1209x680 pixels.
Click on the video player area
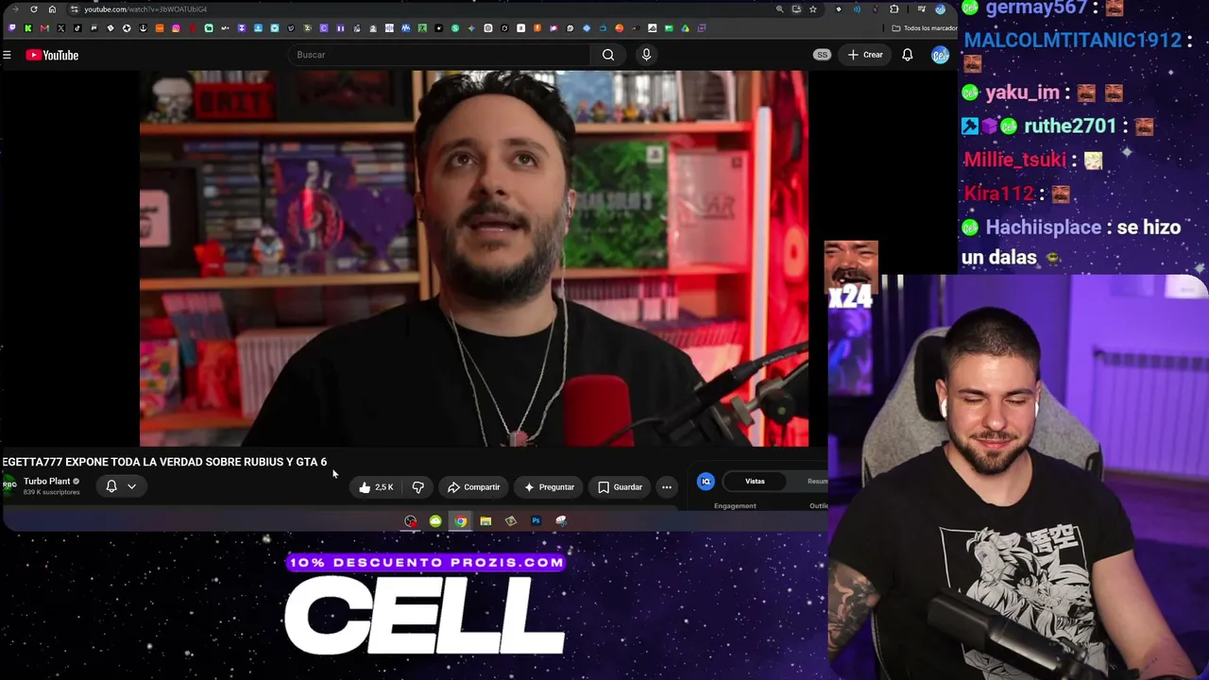point(474,258)
